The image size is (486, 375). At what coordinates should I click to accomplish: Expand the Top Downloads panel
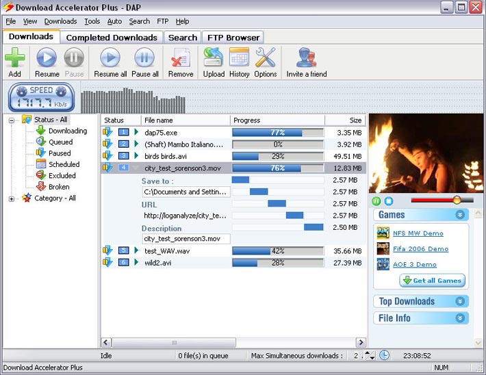coord(461,301)
